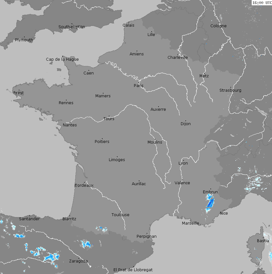Select the Cap de la Hague label
The height and width of the screenshot is (274, 272).
tap(62, 59)
